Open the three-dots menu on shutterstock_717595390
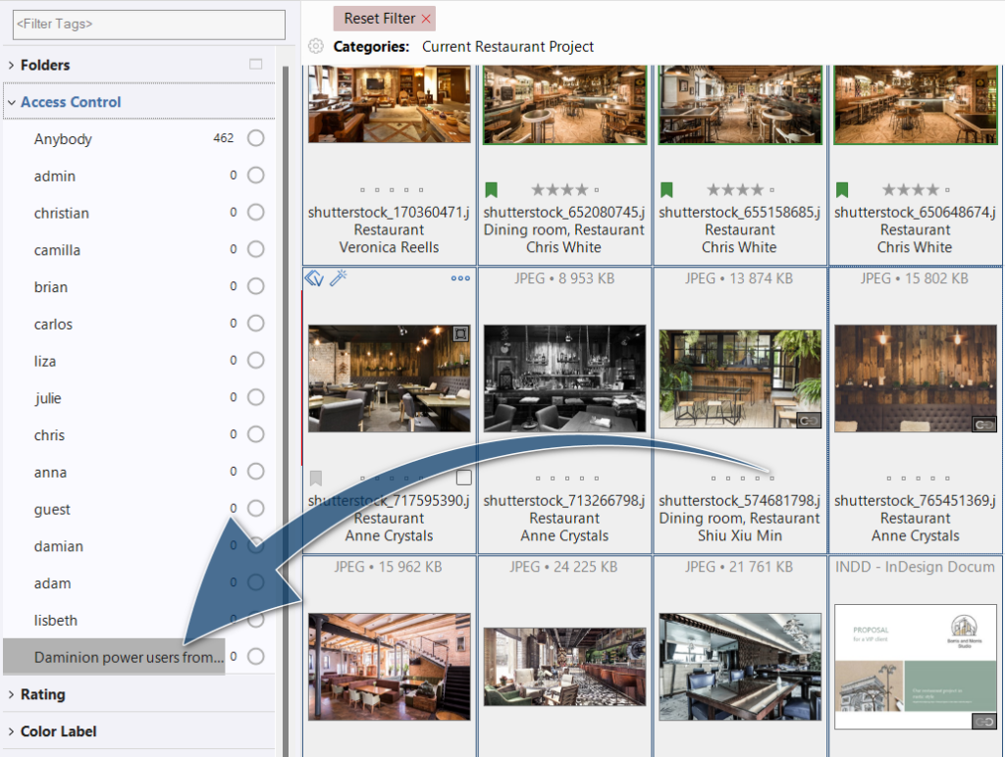This screenshot has height=757, width=1005. click(x=460, y=278)
